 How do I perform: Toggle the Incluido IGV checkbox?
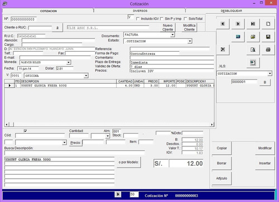point(138,19)
